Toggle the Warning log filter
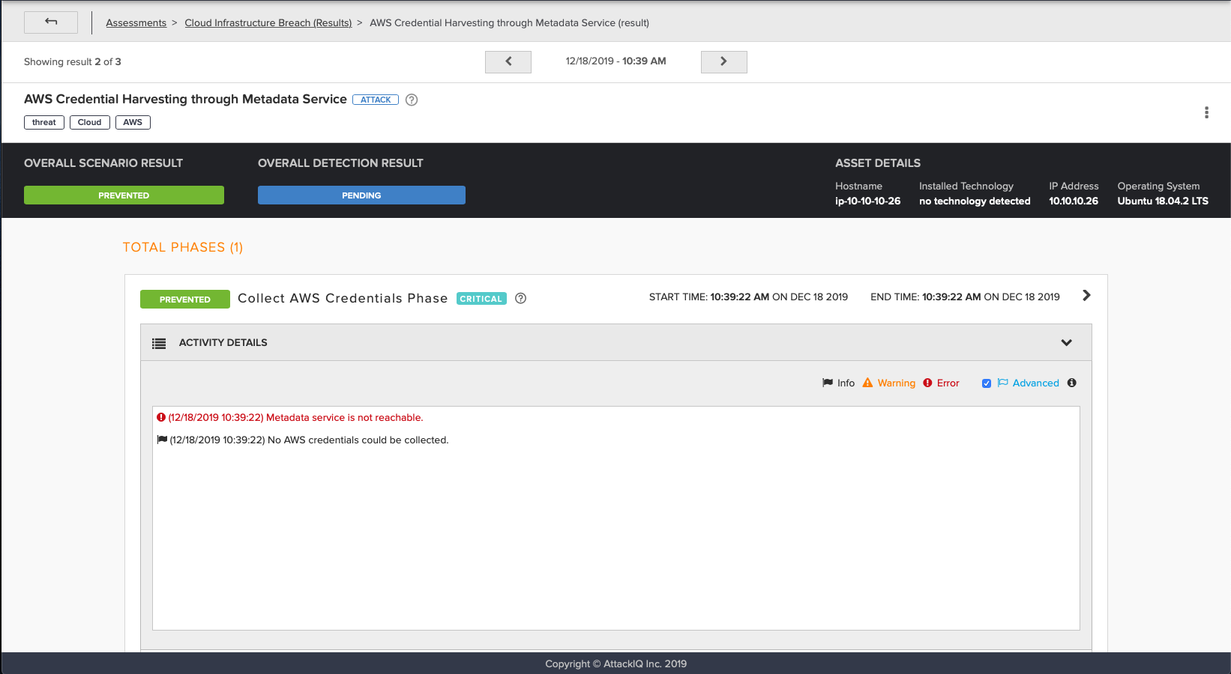This screenshot has height=674, width=1231. click(x=888, y=383)
